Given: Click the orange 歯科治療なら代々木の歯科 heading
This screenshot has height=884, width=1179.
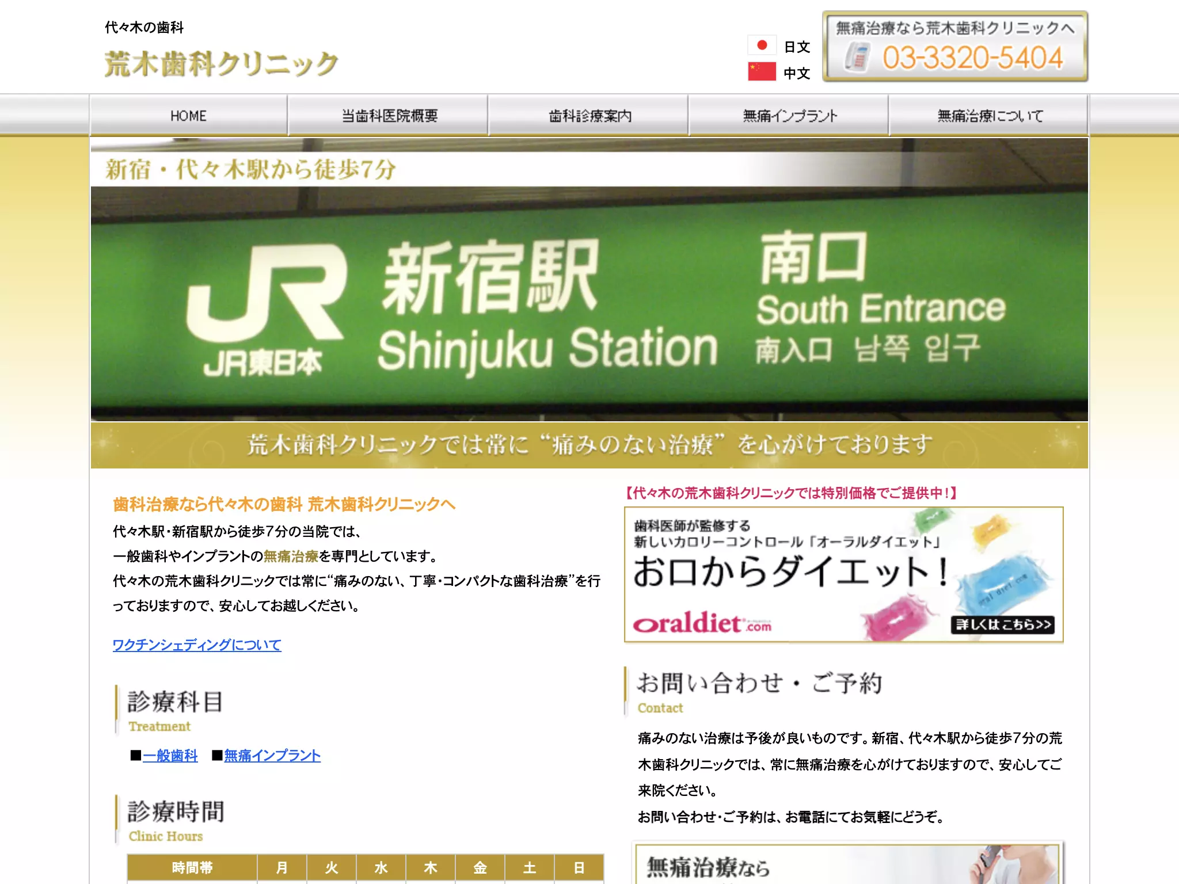Looking at the screenshot, I should click(x=284, y=504).
